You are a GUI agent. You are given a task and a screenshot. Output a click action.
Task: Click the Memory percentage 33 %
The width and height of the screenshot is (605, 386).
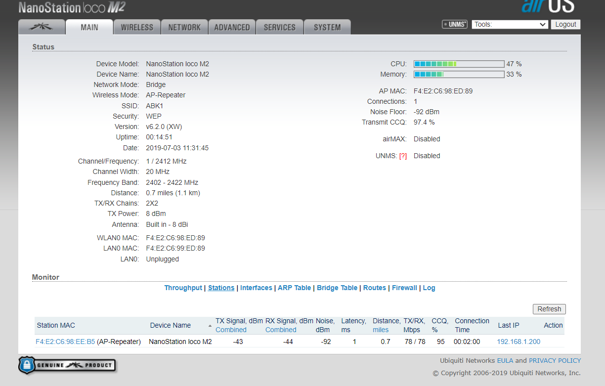(514, 74)
